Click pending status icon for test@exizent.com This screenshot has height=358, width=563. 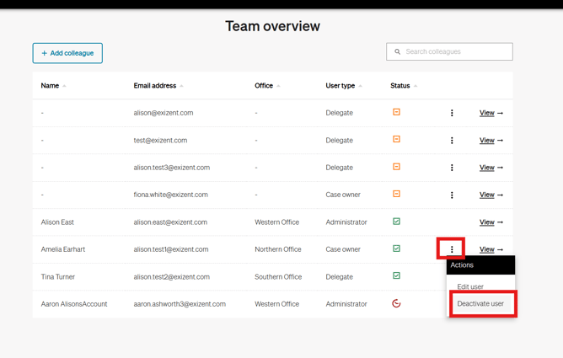(x=396, y=139)
